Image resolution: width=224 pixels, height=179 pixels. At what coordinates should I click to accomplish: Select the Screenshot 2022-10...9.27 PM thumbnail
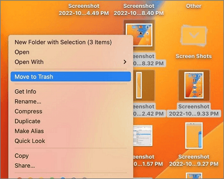point(194,136)
